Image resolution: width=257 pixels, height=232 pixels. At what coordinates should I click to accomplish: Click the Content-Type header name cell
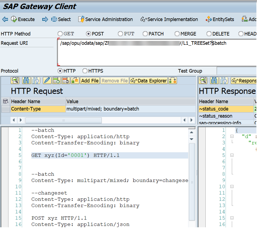[x=38, y=109]
